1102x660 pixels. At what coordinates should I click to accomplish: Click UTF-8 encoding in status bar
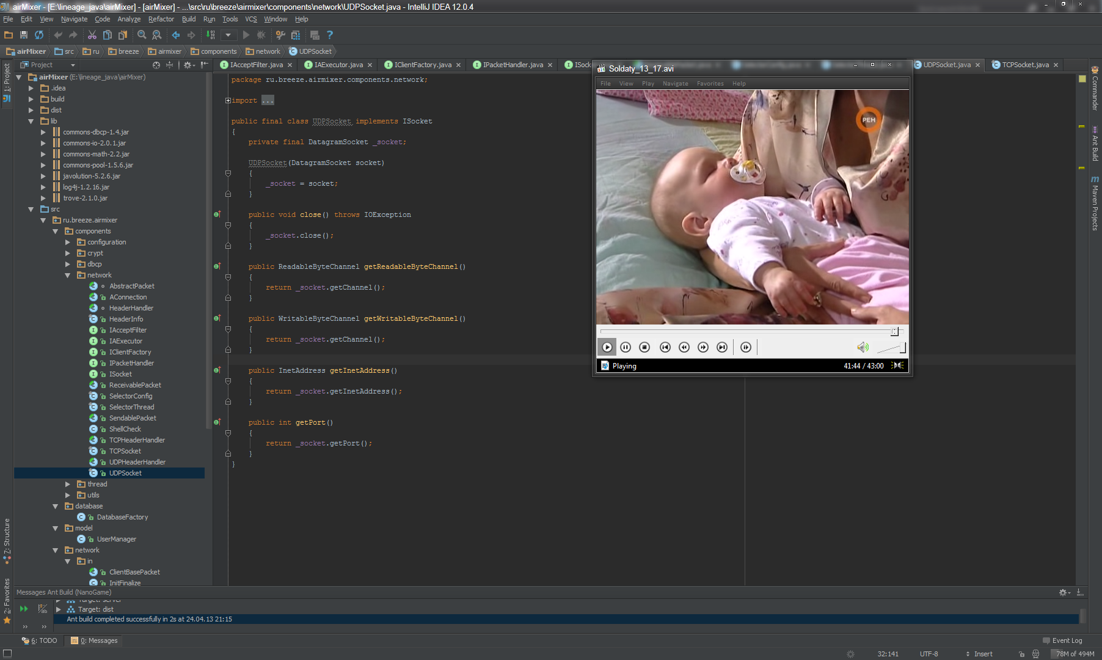pos(929,654)
